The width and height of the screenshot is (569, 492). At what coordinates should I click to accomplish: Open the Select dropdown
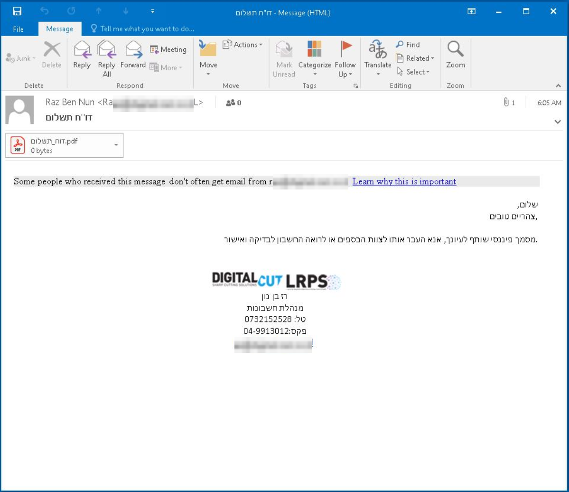[x=413, y=72]
